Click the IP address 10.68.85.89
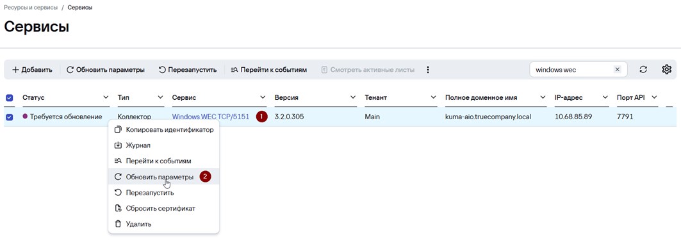The height and width of the screenshot is (244, 681). (573, 117)
